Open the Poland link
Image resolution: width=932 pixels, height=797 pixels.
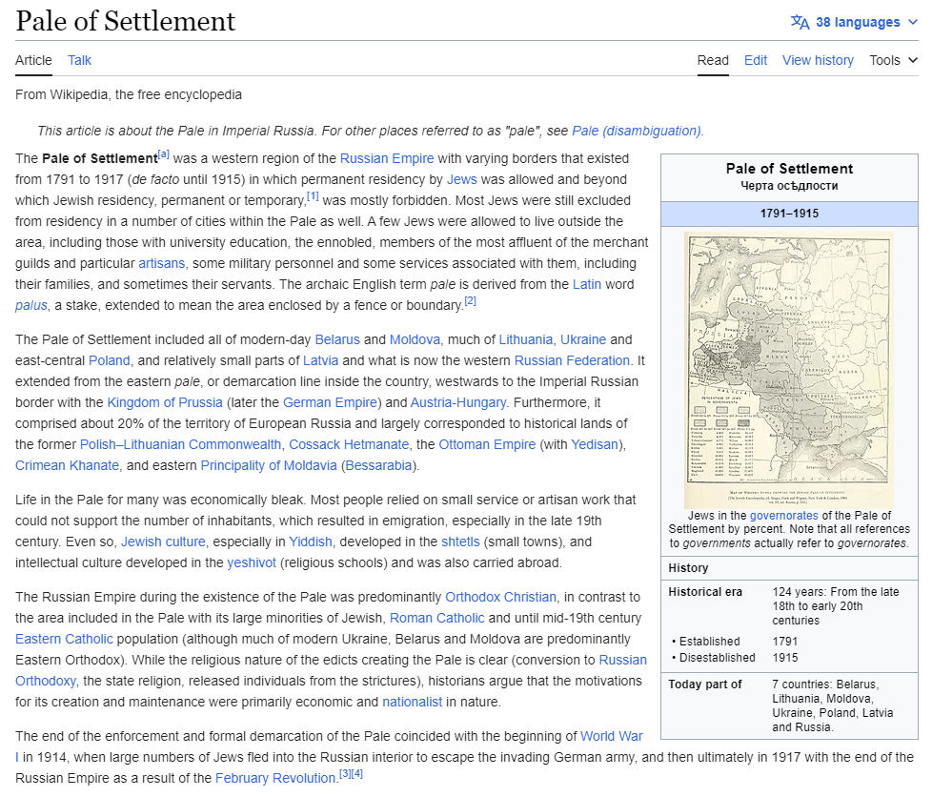pos(110,360)
